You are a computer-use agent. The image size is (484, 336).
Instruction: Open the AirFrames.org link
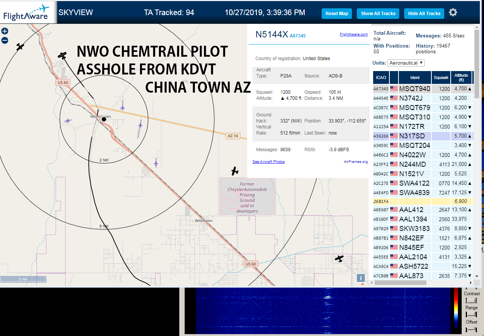(x=356, y=162)
